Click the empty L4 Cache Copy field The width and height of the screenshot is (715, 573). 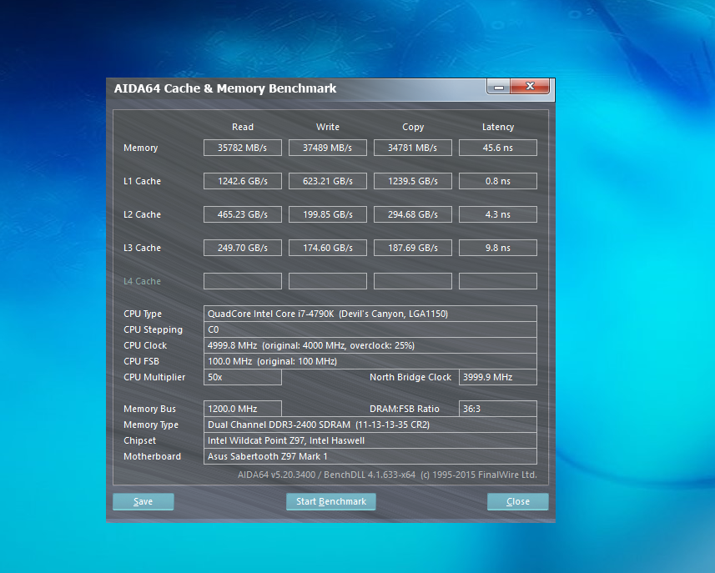click(x=413, y=281)
